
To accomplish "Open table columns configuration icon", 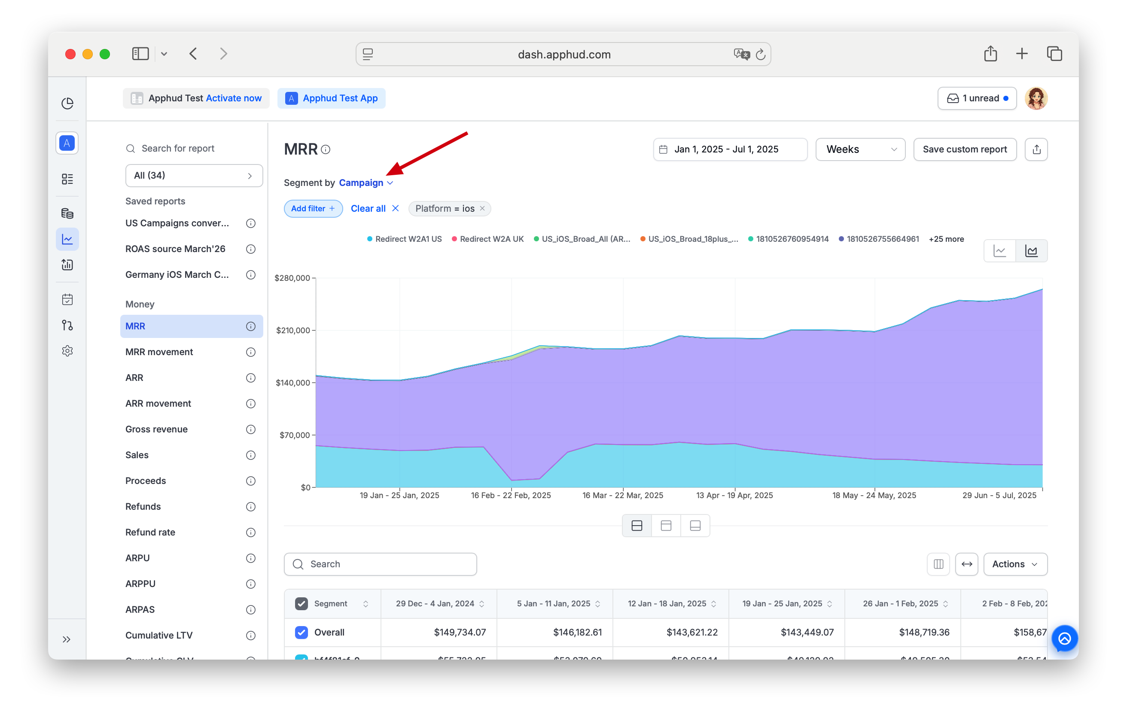I will (938, 564).
